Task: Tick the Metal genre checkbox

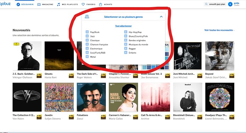Action: (87, 56)
